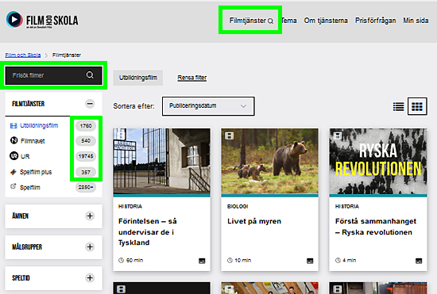Click the Spelfilm plus diamond icon
This screenshot has width=437, height=294.
coord(13,172)
